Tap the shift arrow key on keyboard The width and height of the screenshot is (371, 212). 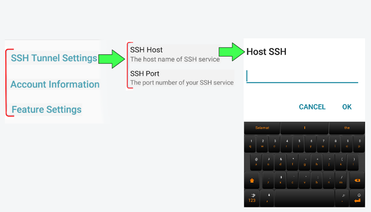point(252,180)
